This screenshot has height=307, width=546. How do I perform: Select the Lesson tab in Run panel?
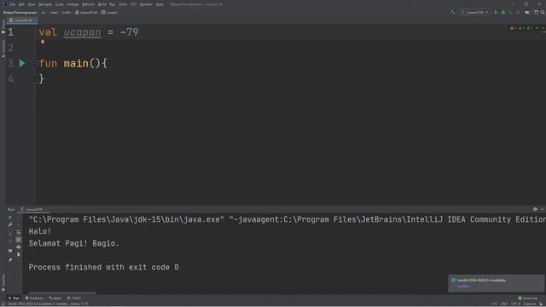click(x=32, y=209)
